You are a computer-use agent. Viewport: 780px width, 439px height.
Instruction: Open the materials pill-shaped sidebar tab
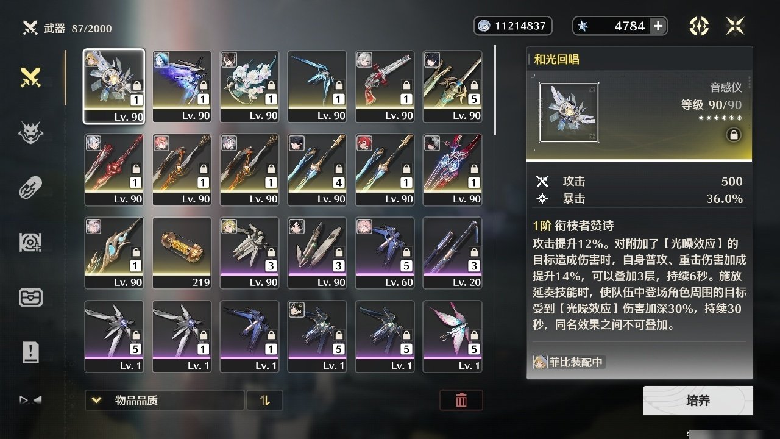(30, 187)
